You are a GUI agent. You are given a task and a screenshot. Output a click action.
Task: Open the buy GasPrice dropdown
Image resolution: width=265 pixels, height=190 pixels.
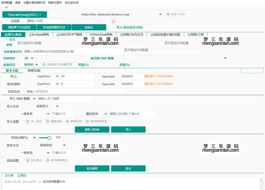click(57, 76)
